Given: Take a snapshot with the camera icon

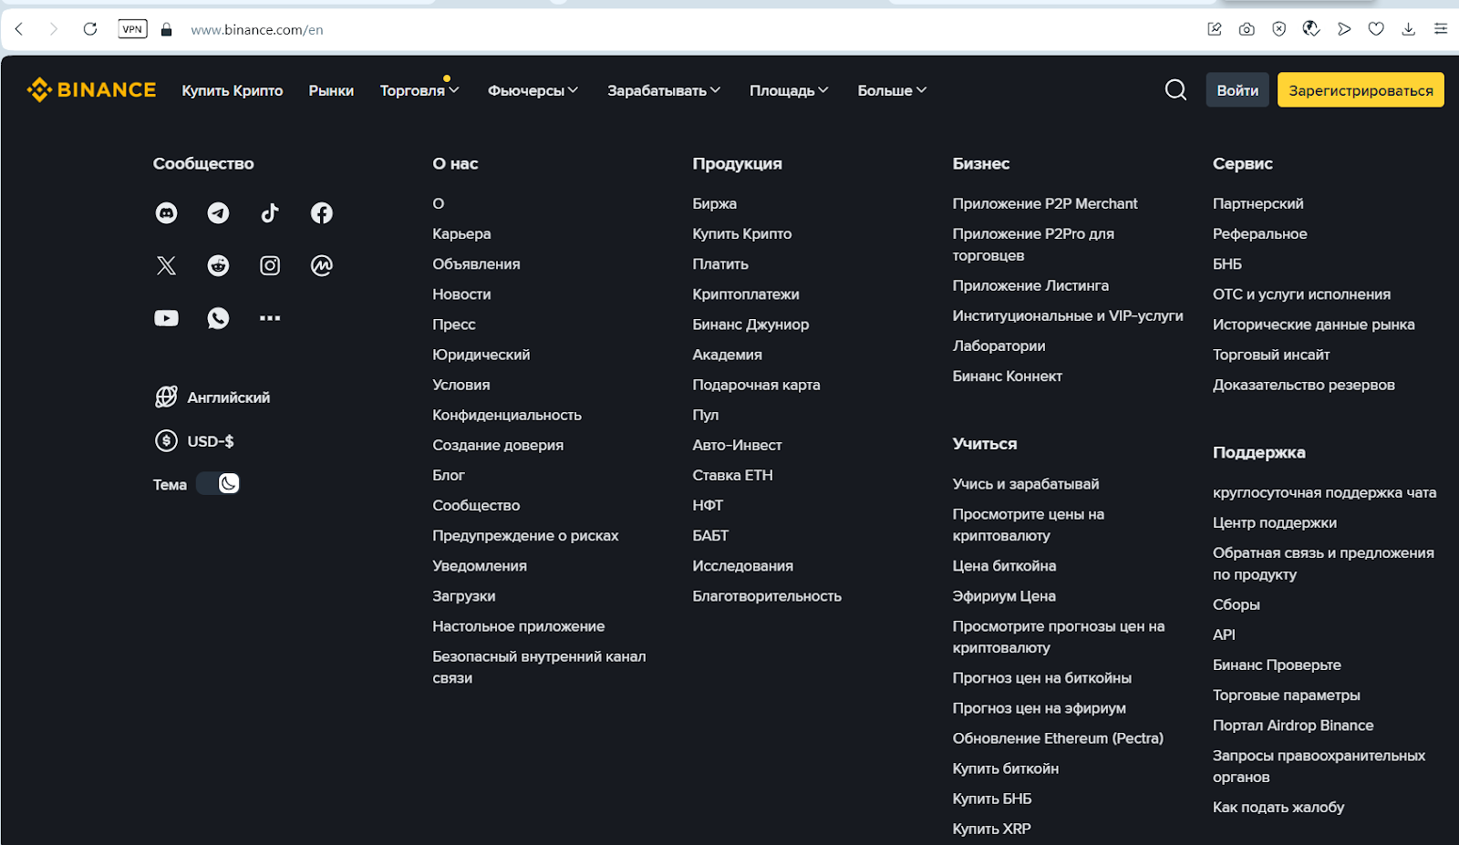Looking at the screenshot, I should click(1247, 29).
